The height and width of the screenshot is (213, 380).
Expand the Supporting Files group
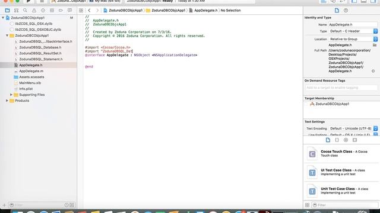click(11, 95)
